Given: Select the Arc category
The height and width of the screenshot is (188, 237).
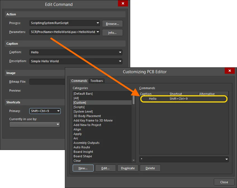Looking at the screenshot, I should click(x=102, y=138).
